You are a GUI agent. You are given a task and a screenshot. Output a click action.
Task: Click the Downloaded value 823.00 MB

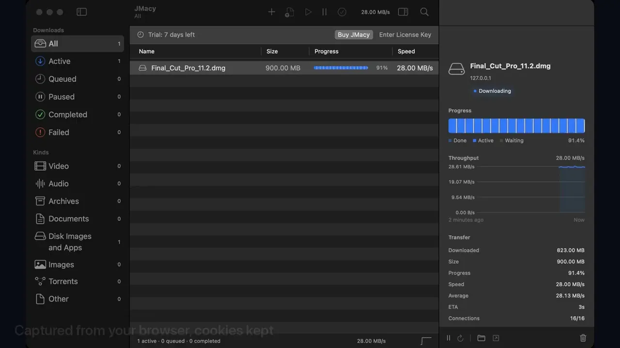[571, 250]
